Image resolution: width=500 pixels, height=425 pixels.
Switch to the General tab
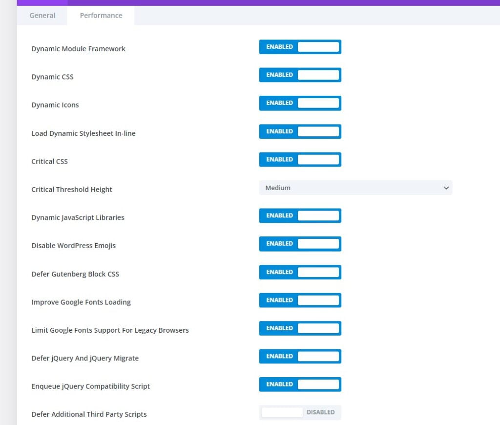42,15
